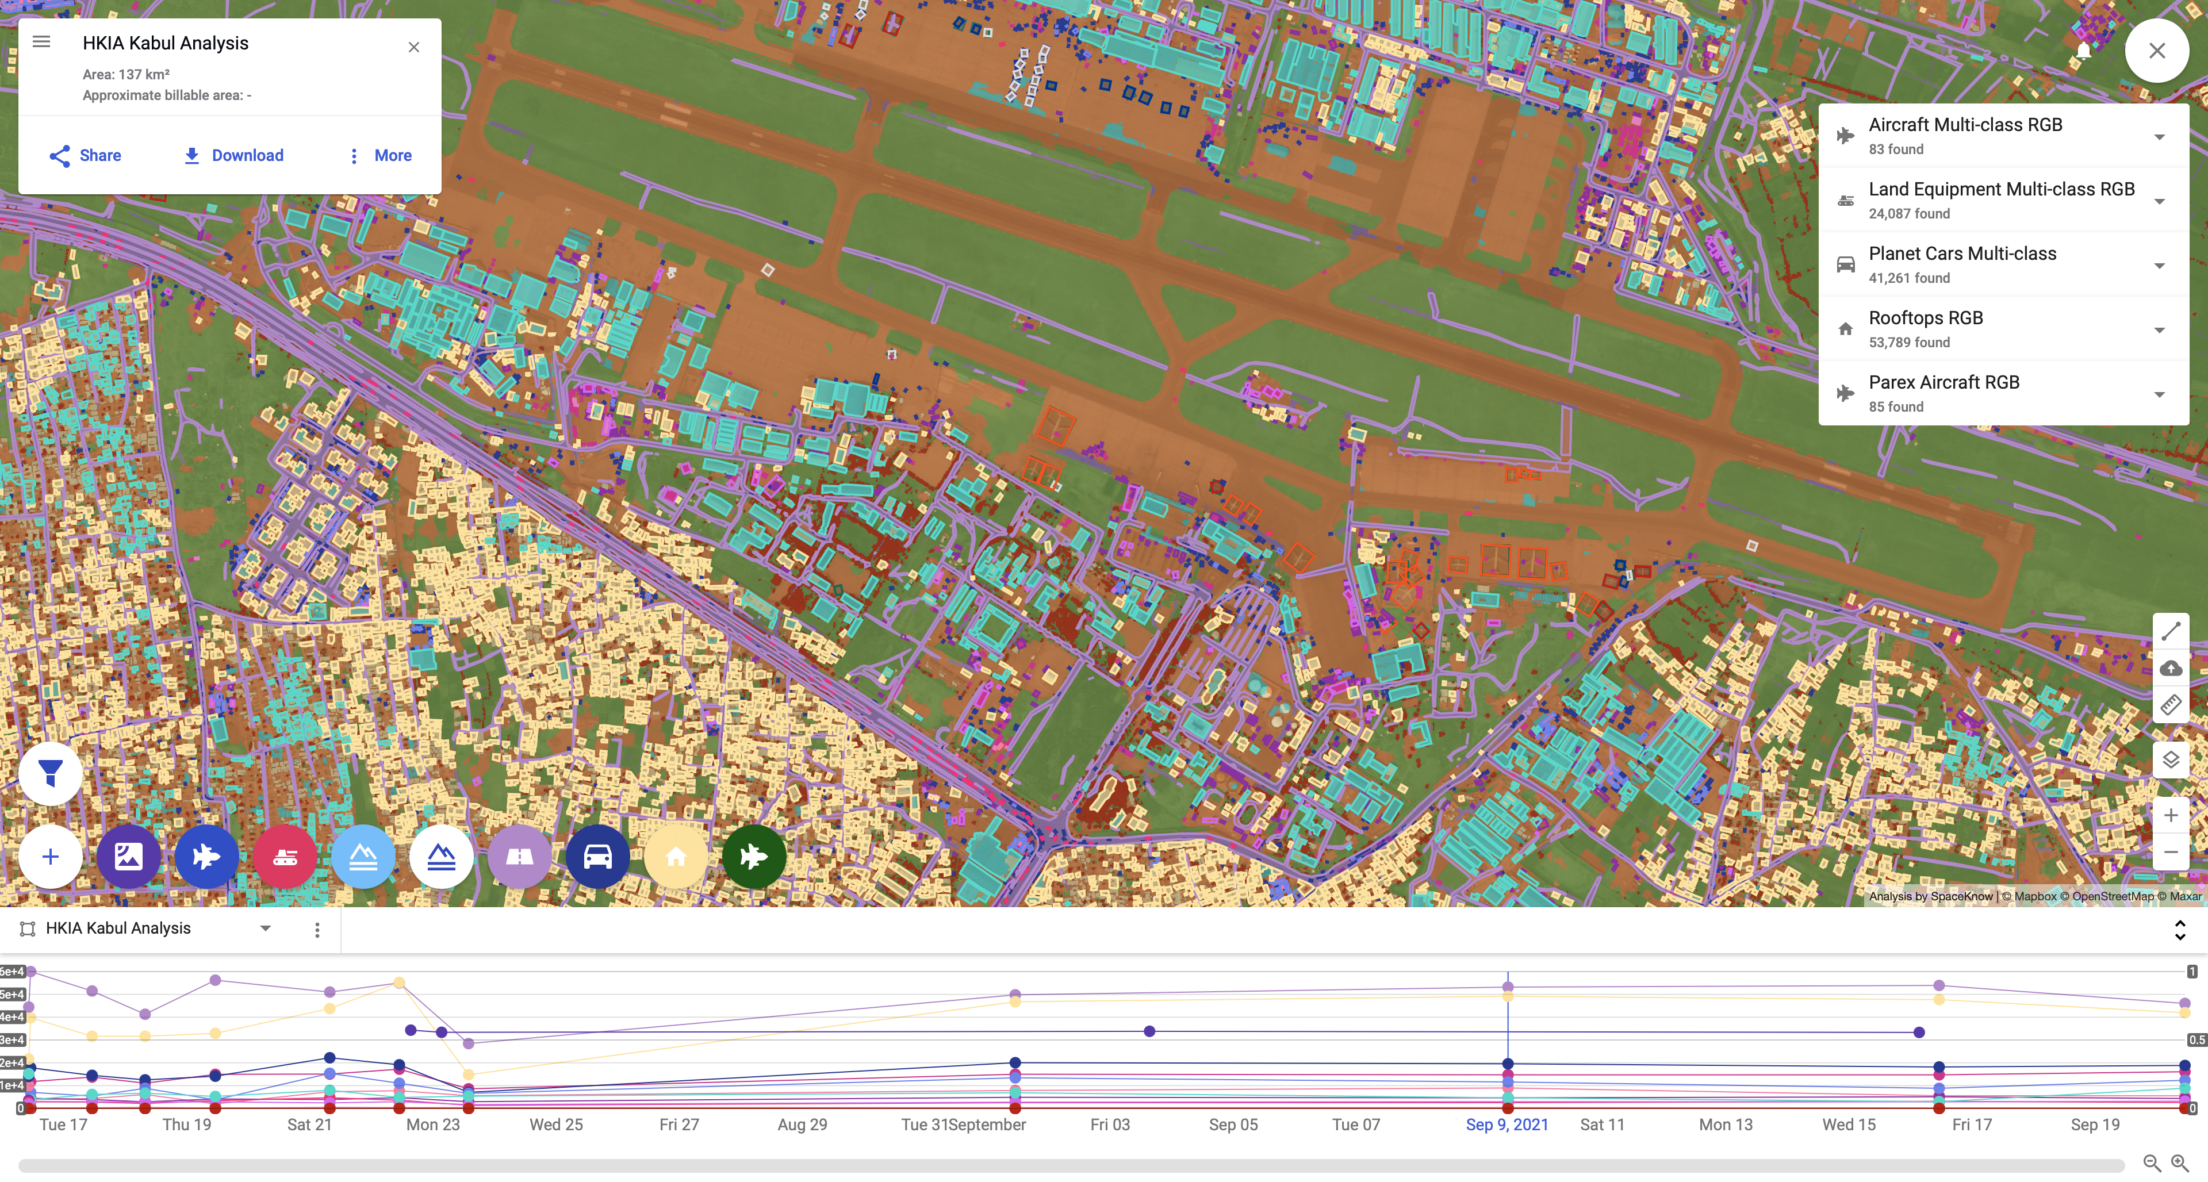Open the map layers stack icon

pyautogui.click(x=2170, y=759)
